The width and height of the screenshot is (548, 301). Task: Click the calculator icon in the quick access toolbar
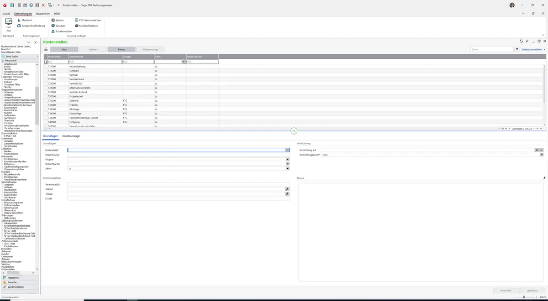click(x=19, y=5)
